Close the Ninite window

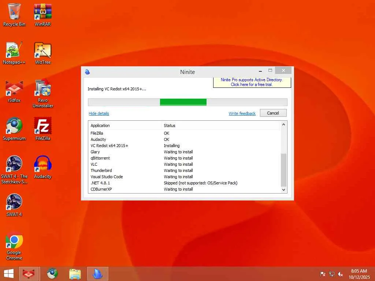coord(283,71)
